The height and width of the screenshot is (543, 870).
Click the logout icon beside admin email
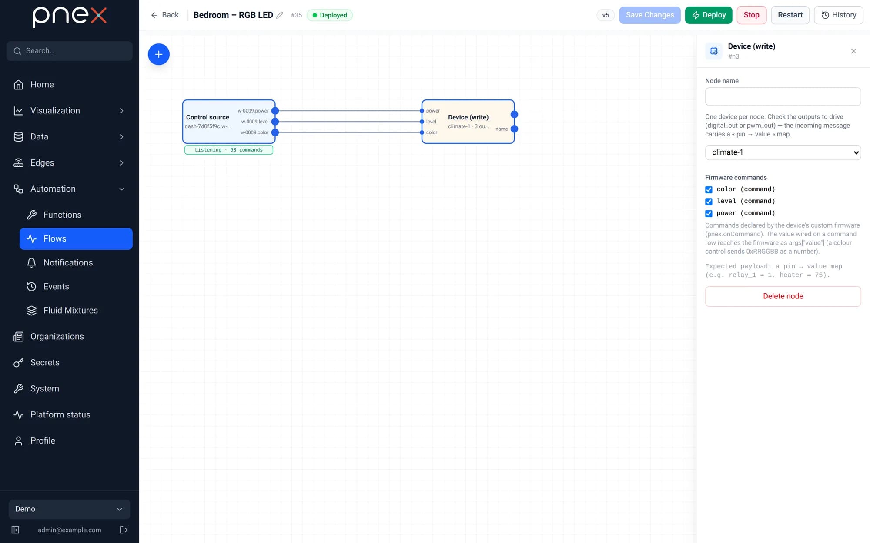point(124,530)
